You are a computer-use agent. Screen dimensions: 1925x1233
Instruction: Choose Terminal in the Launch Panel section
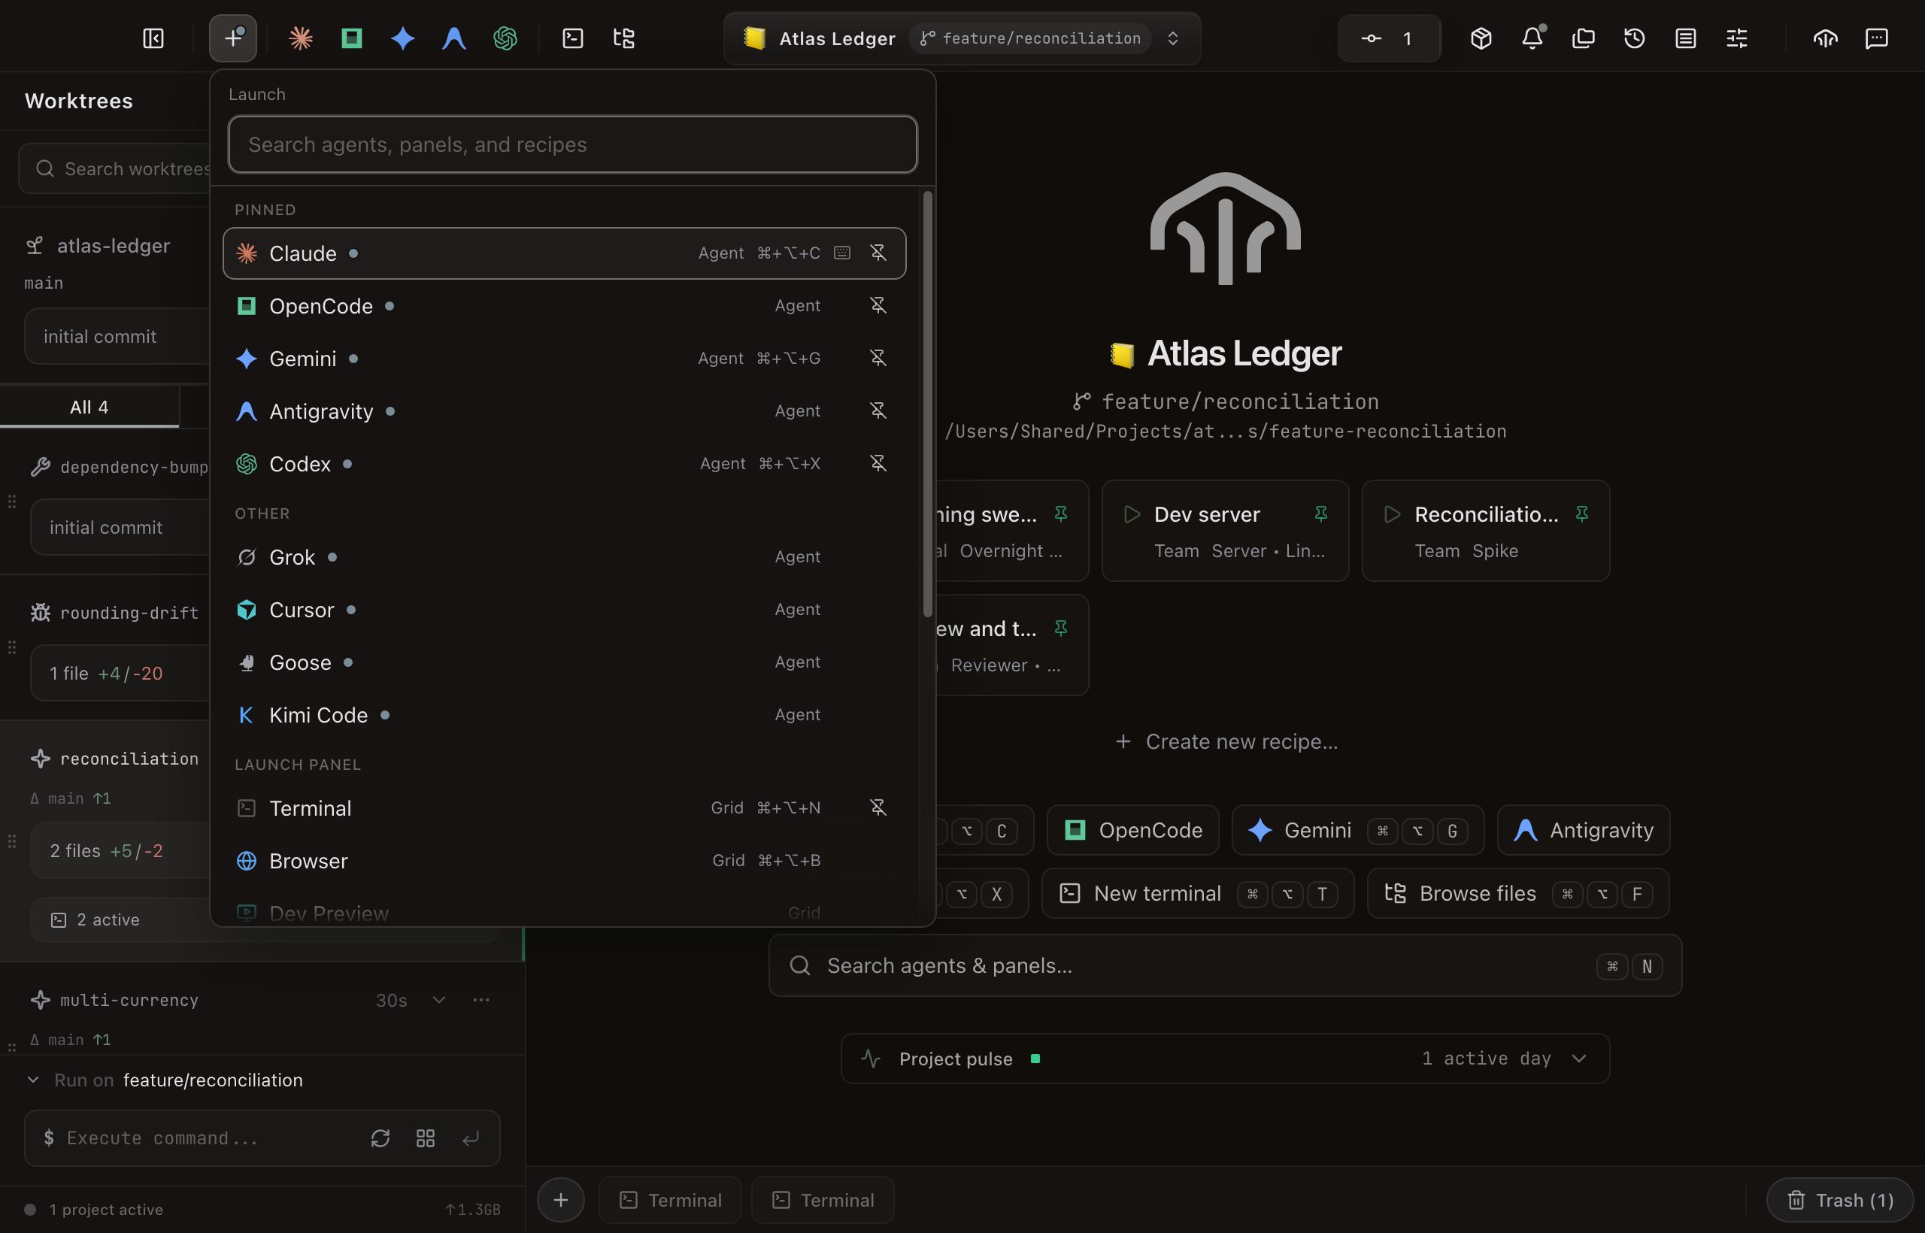(565, 808)
